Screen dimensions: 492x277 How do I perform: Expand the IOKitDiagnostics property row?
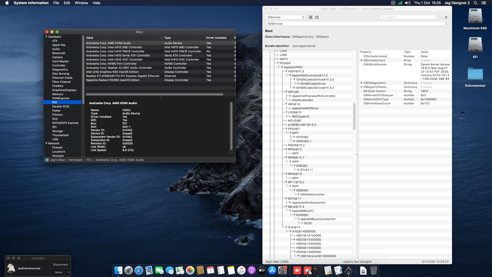click(x=362, y=83)
